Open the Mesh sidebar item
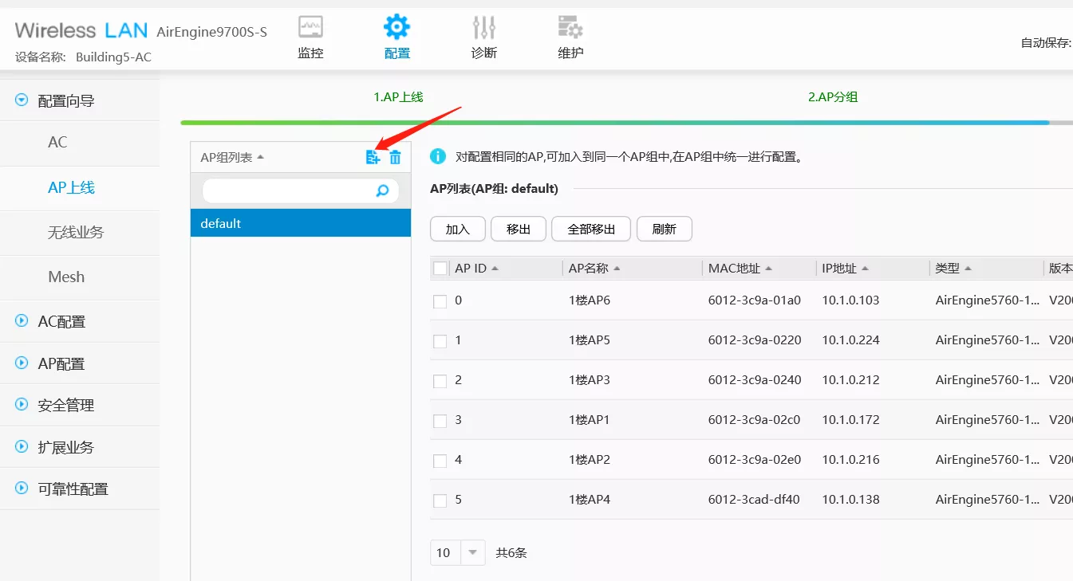 point(66,277)
